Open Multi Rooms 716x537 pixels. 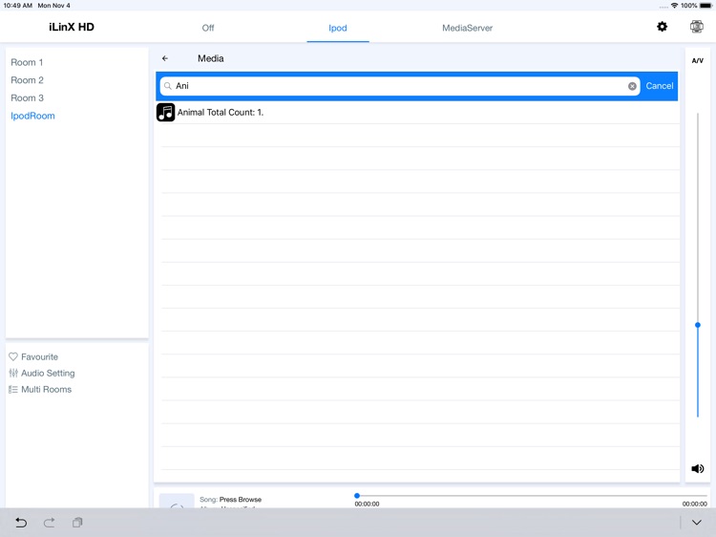[x=46, y=390]
